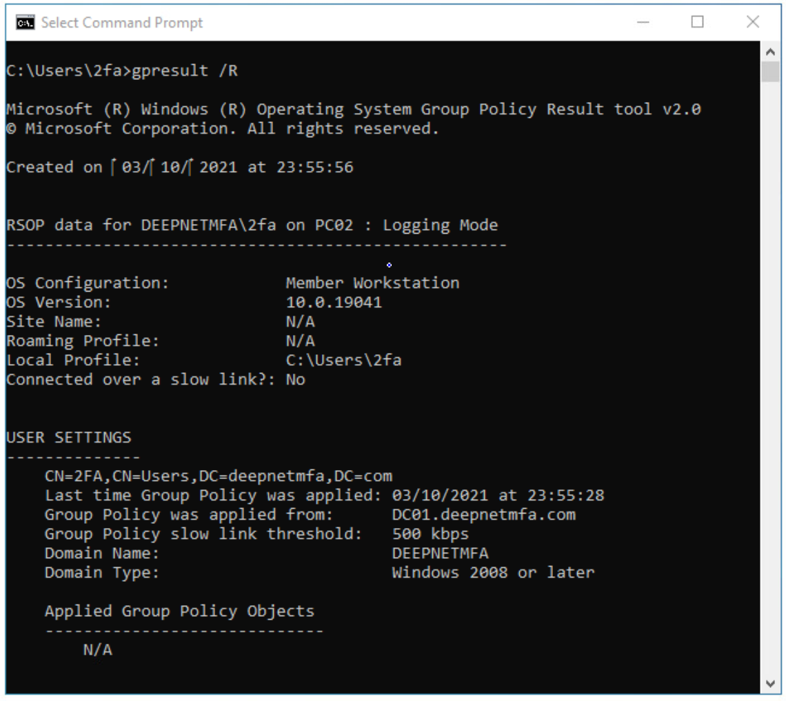Click the vertical scrollbar thumb
786x701 pixels.
[x=770, y=72]
